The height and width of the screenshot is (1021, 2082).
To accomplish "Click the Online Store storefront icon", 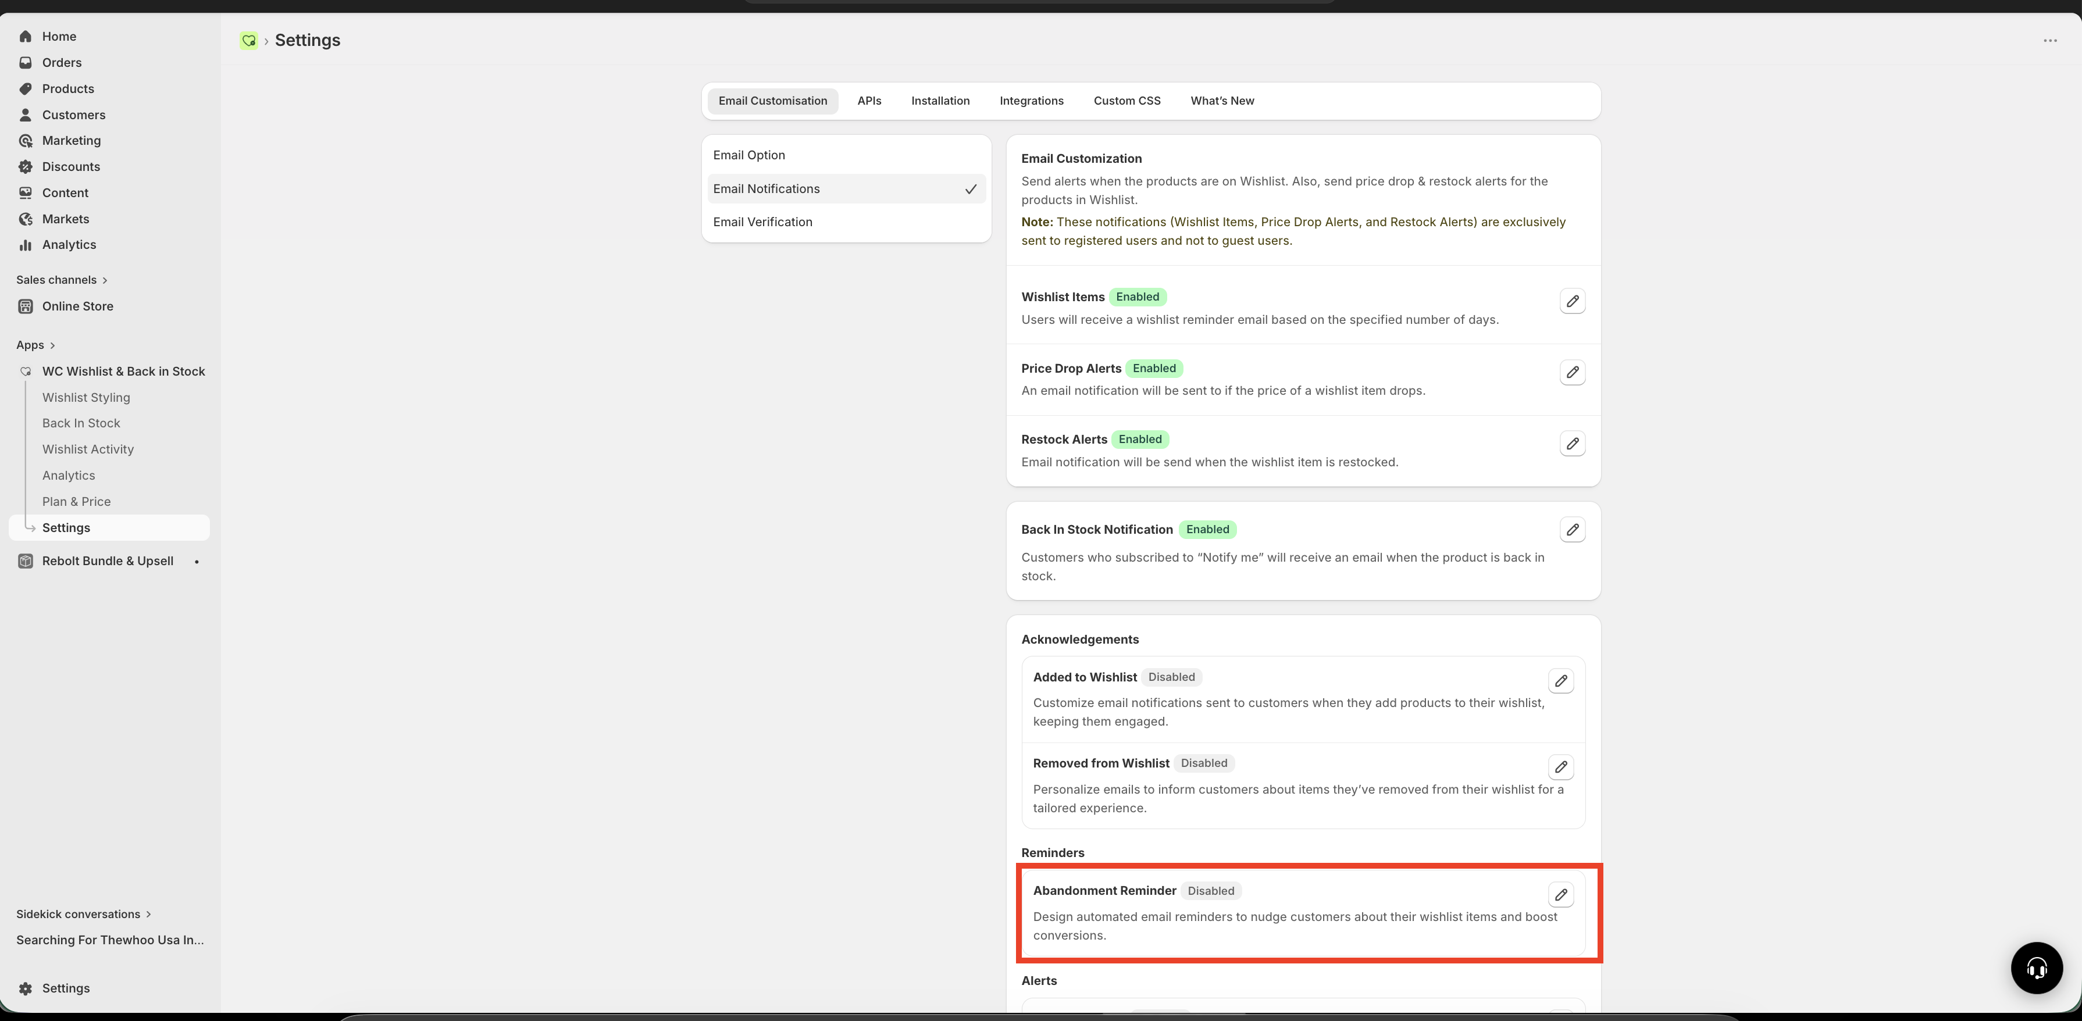I will coord(26,306).
